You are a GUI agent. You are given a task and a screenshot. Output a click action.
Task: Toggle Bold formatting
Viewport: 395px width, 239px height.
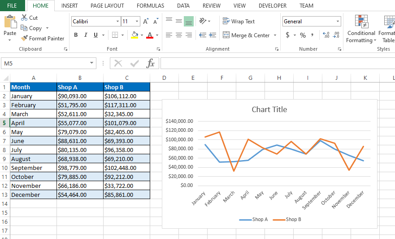pos(76,35)
